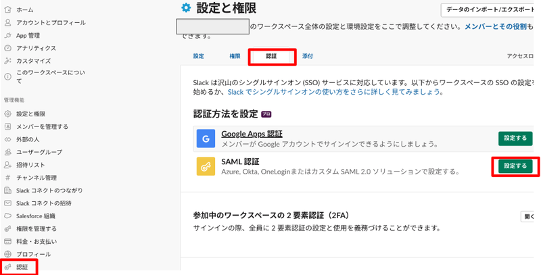Click the cloud icon beside Salesforce 組織
Screen dimensions: 541x275
[x=7, y=216]
